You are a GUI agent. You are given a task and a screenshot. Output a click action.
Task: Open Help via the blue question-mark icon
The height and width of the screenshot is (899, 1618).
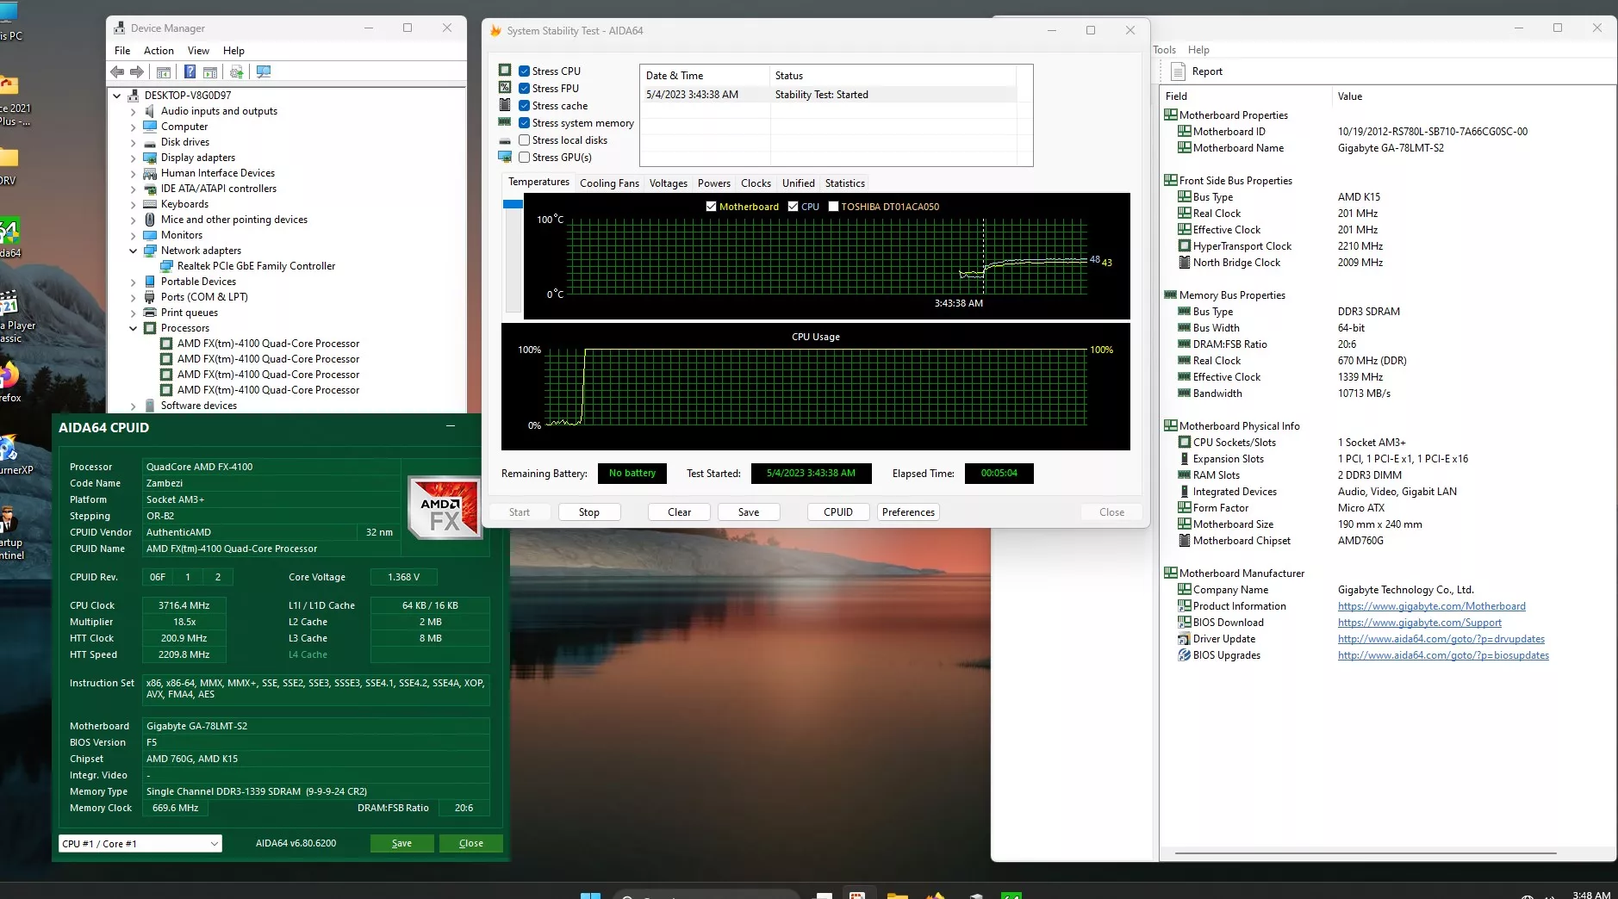[x=190, y=72]
